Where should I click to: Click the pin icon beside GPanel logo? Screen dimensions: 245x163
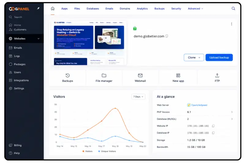(38, 9)
